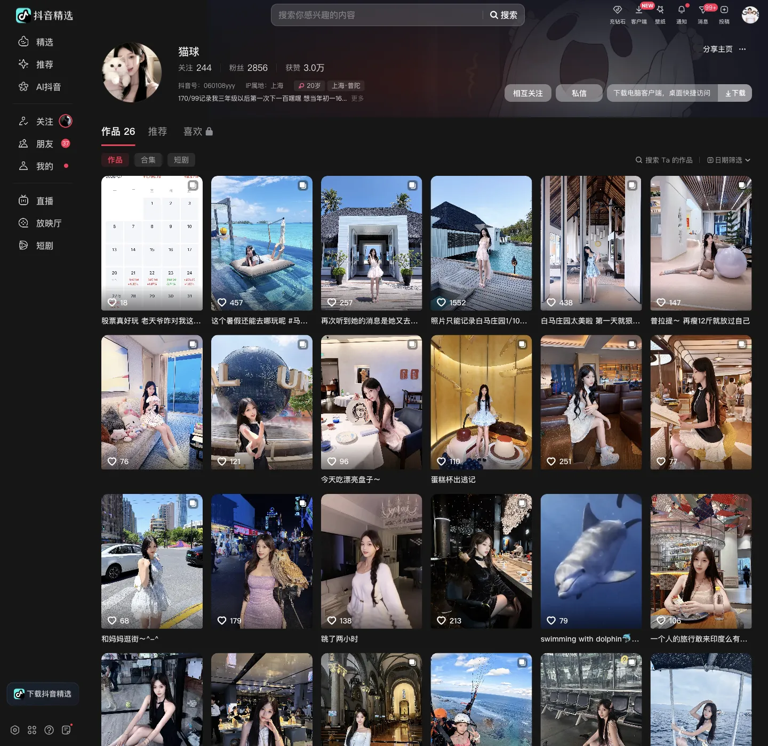Open AI抖音 from the sidebar
Viewport: 768px width, 746px height.
[40, 87]
